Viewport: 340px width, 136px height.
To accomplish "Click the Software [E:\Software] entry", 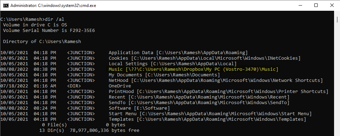I will [x=139, y=108].
